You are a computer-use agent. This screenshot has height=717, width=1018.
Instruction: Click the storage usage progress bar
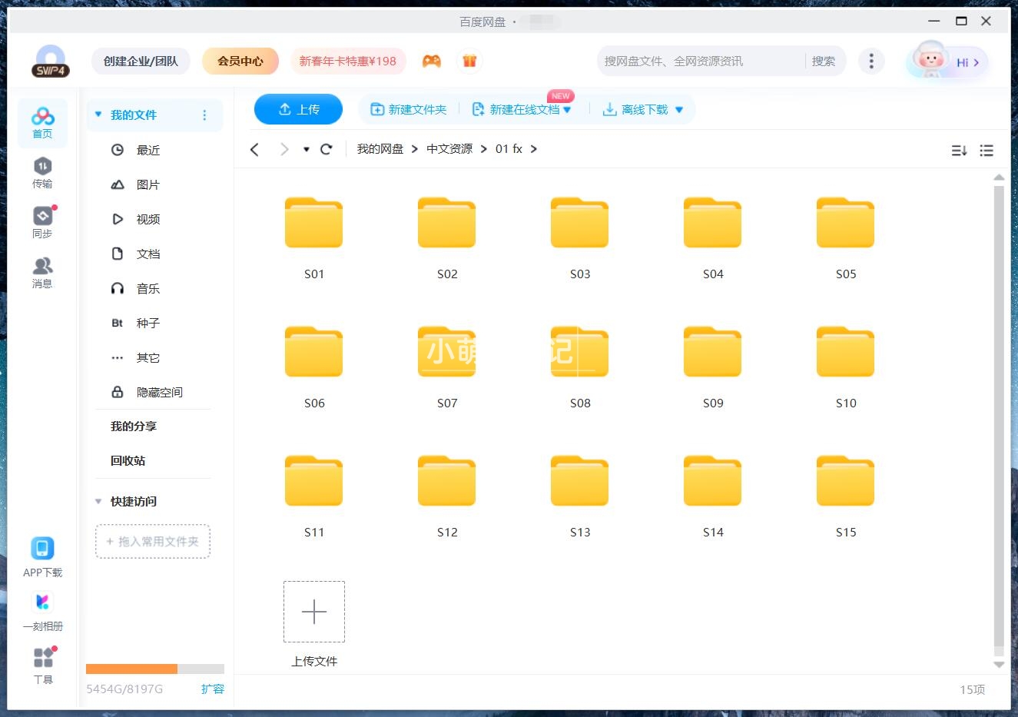click(154, 668)
